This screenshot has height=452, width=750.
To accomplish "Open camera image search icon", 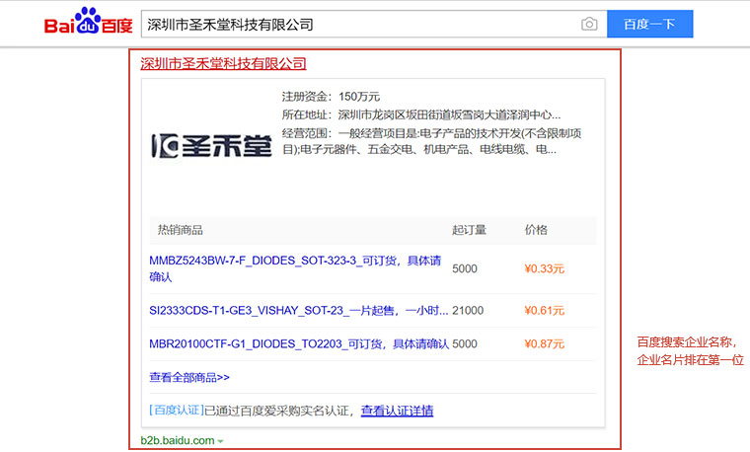I will [x=589, y=24].
